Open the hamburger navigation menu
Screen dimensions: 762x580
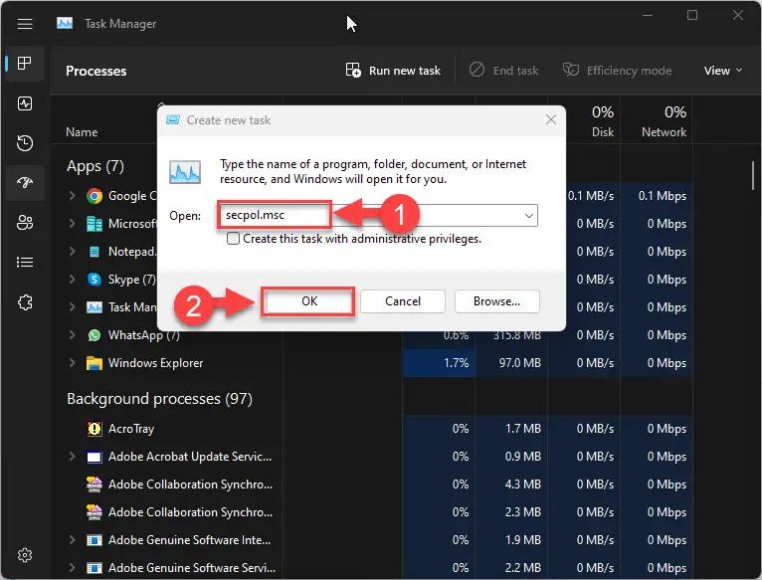(x=25, y=23)
